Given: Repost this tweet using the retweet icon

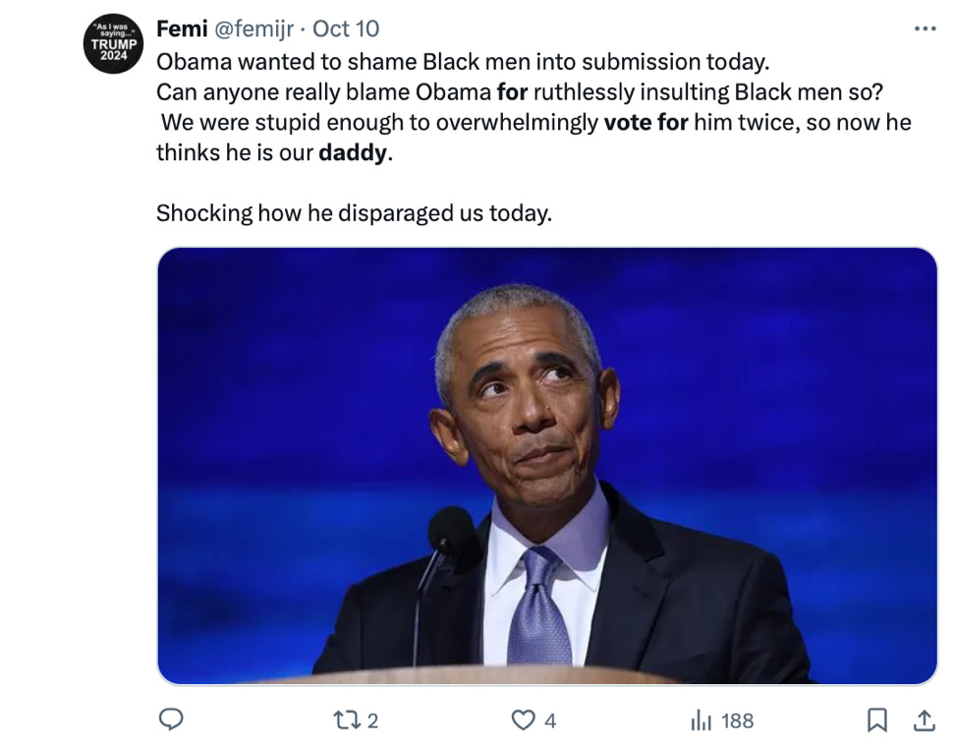Looking at the screenshot, I should [345, 720].
